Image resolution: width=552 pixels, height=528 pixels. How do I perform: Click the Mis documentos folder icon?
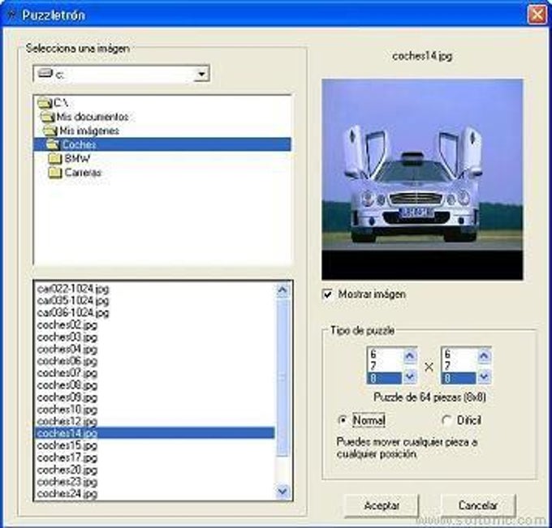(x=47, y=117)
